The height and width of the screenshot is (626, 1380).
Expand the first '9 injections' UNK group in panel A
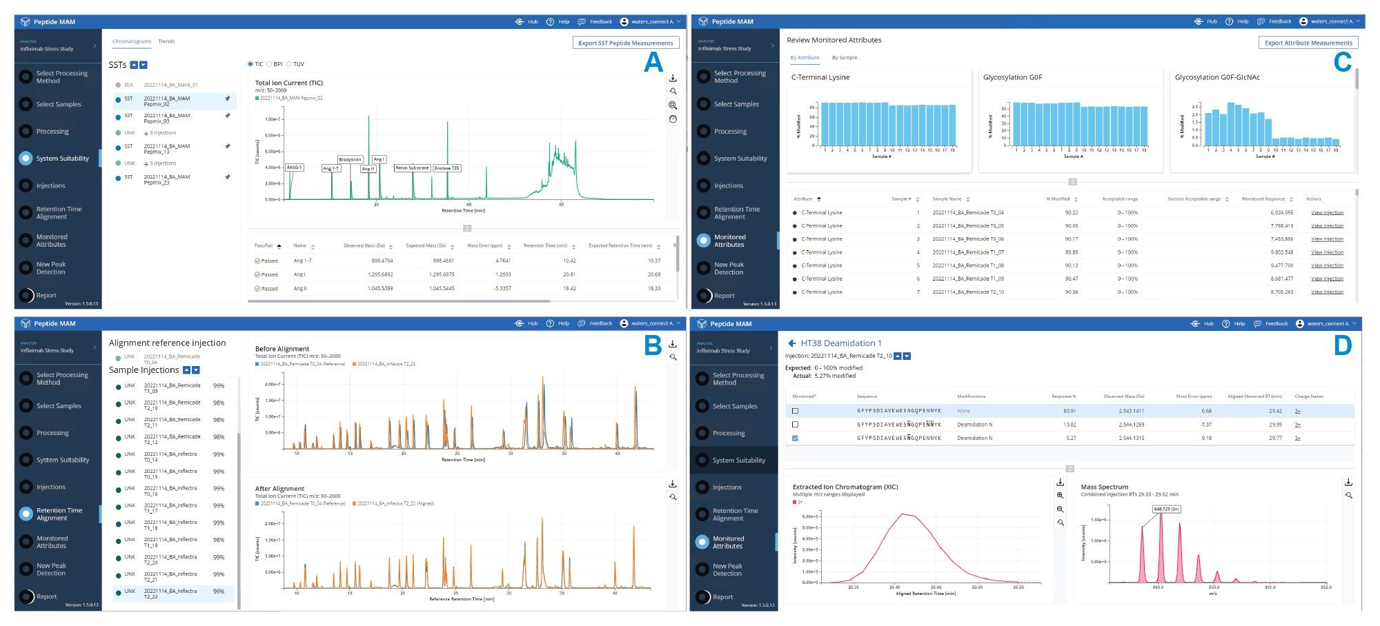click(x=146, y=133)
